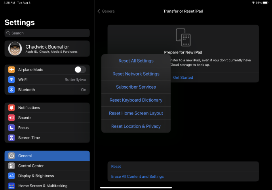
Task: Tap the Notifications bell icon
Action: 11,108
